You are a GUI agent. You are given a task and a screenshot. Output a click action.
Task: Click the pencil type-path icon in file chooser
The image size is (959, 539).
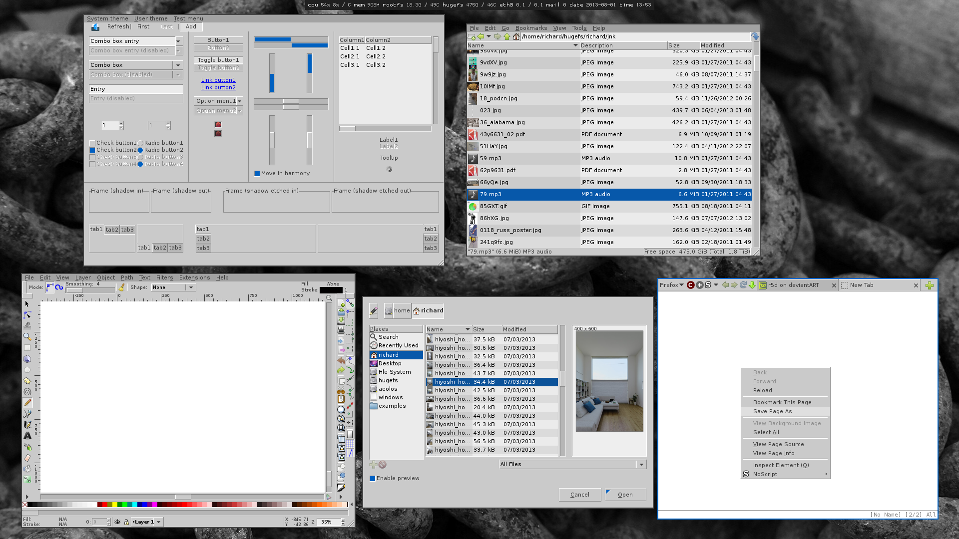(x=374, y=310)
